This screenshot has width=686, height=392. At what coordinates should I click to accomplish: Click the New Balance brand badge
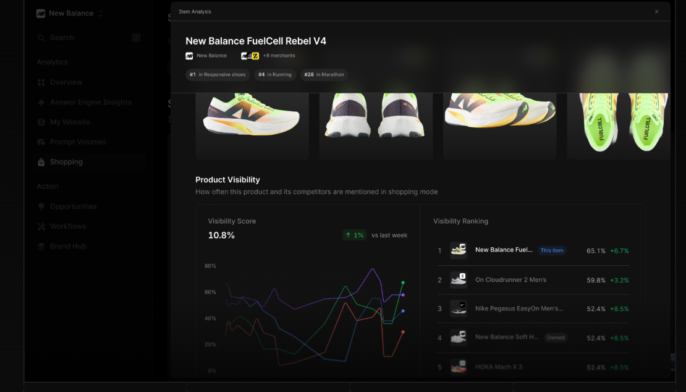pyautogui.click(x=189, y=55)
